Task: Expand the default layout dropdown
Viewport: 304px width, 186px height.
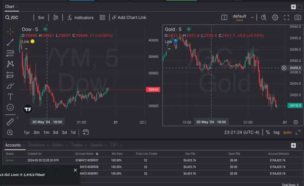Action: (x=252, y=18)
